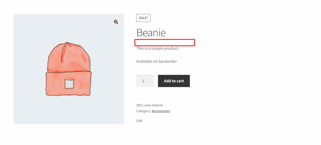Click the grey patch on the beanie
Image resolution: width=321 pixels, height=145 pixels.
tap(69, 84)
